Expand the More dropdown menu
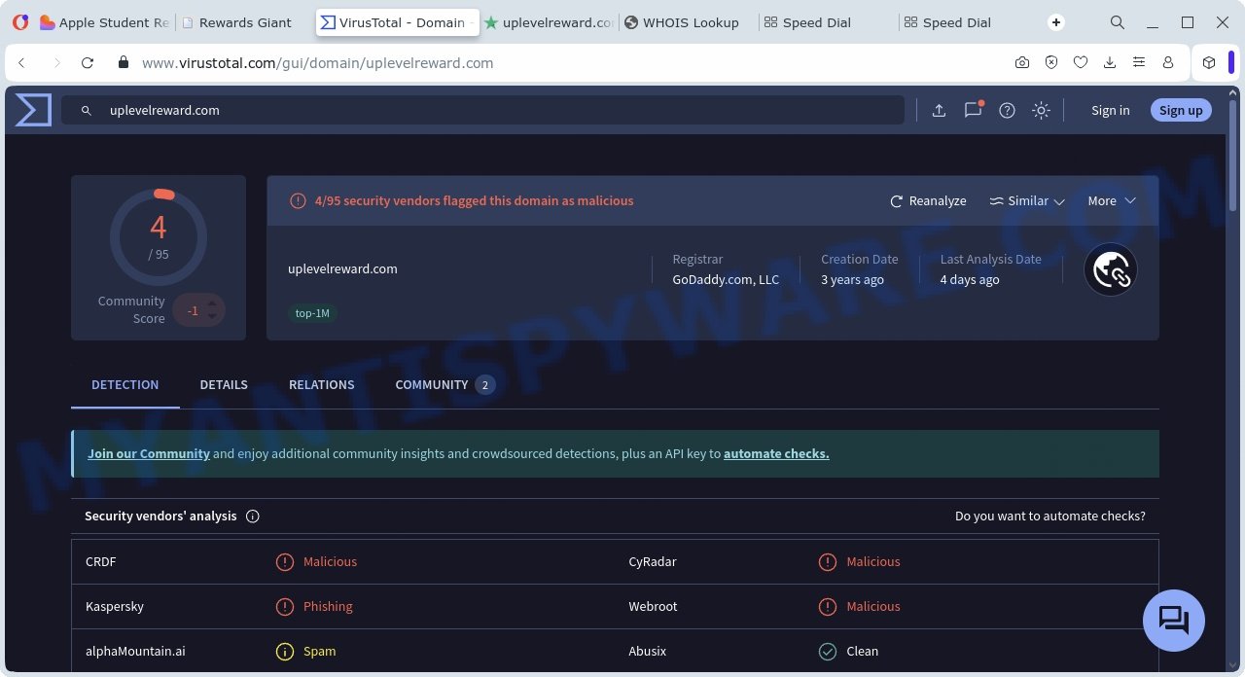1245x677 pixels. [x=1111, y=200]
